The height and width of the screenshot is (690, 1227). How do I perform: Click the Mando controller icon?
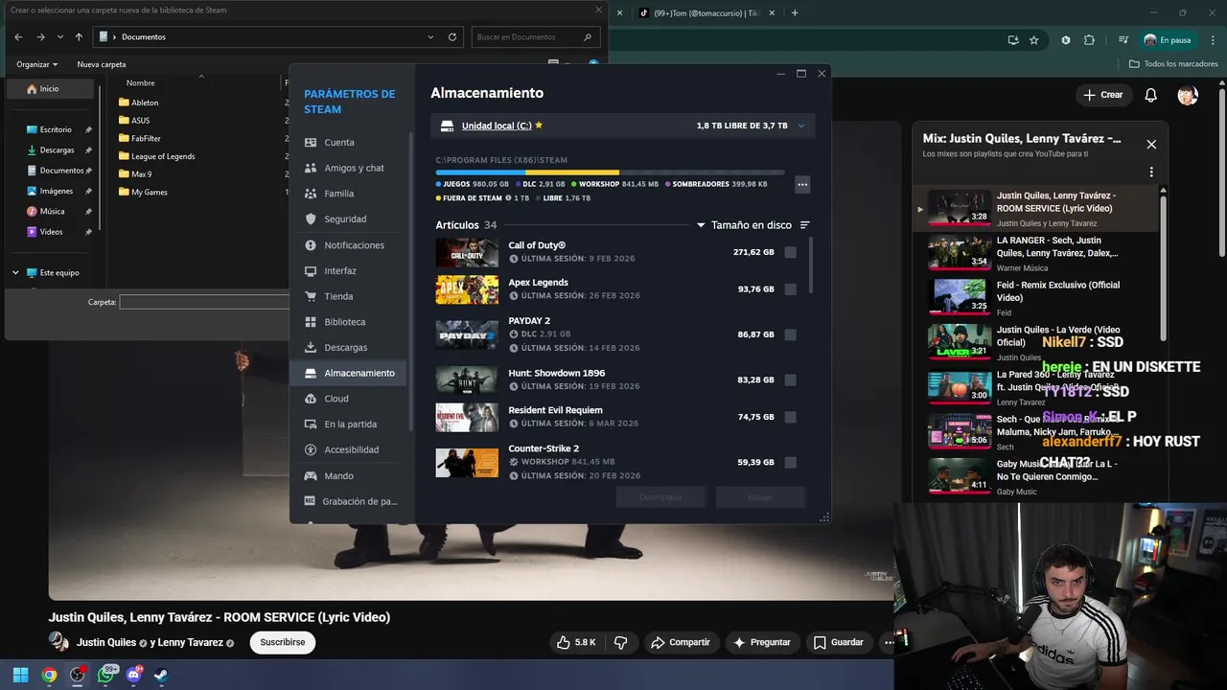coord(310,475)
